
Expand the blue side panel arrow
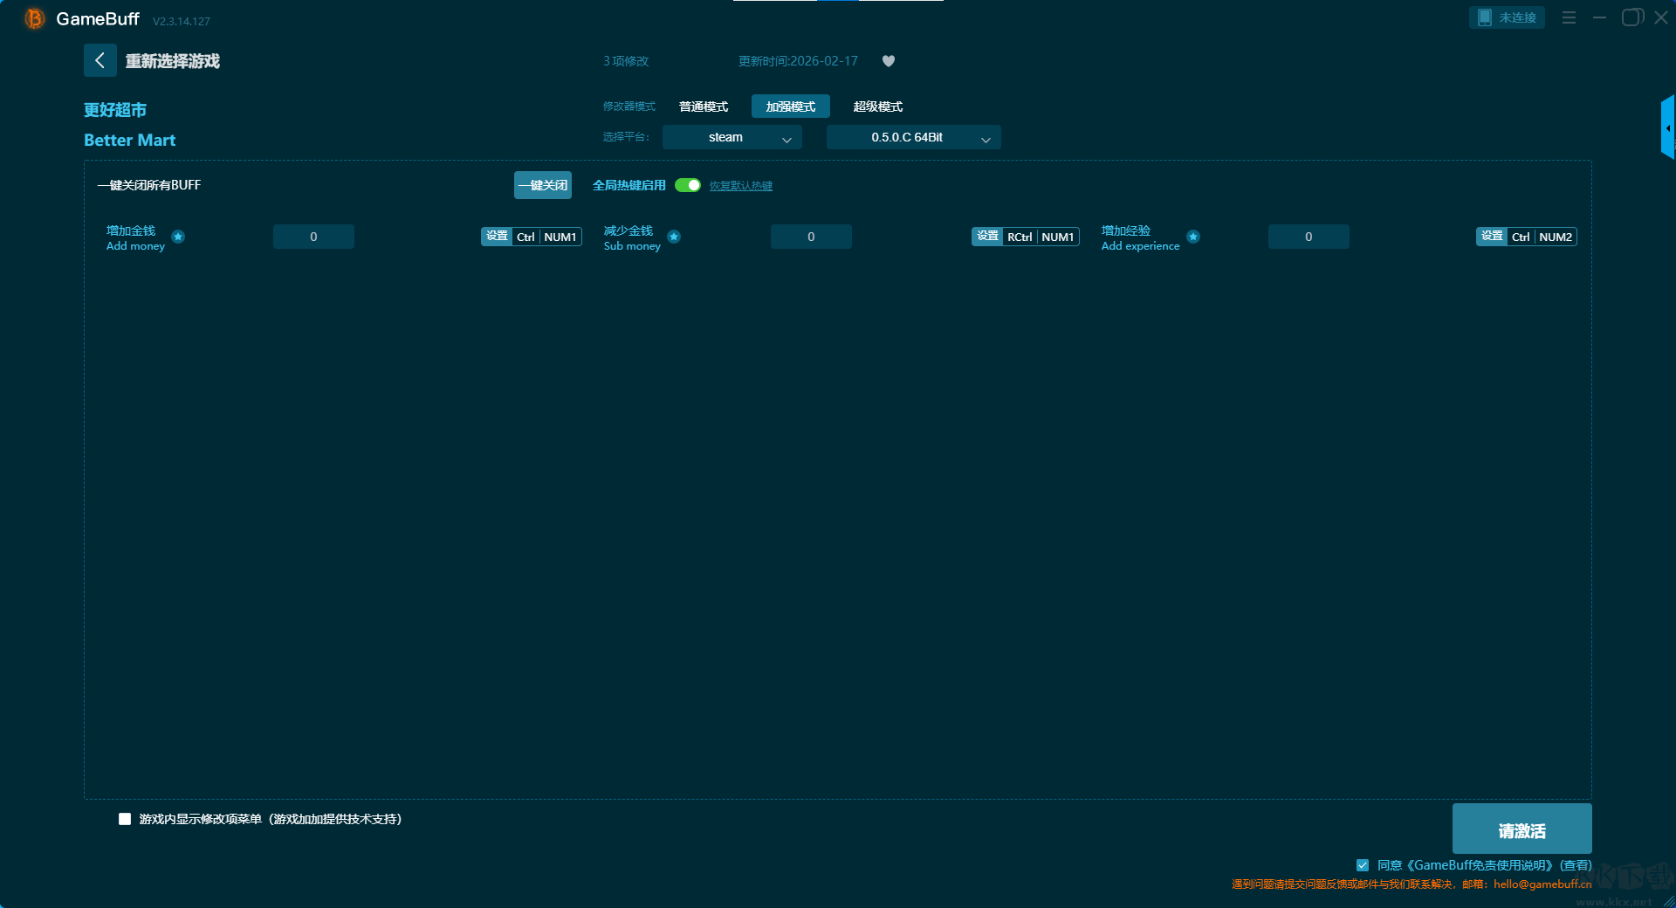[x=1667, y=128]
